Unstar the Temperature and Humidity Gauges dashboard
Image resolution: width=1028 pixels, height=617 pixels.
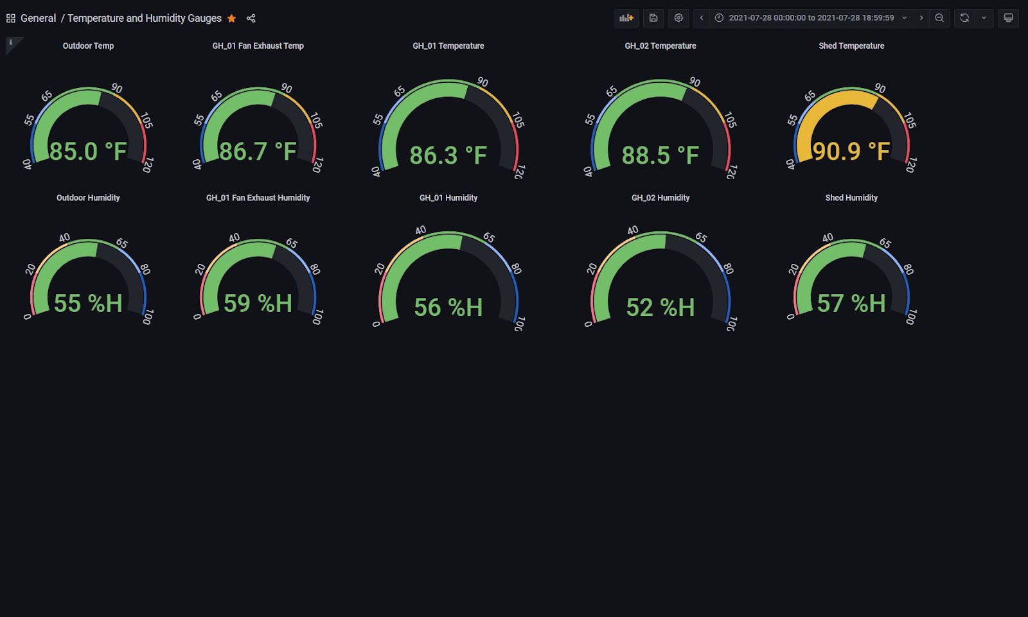[x=232, y=18]
